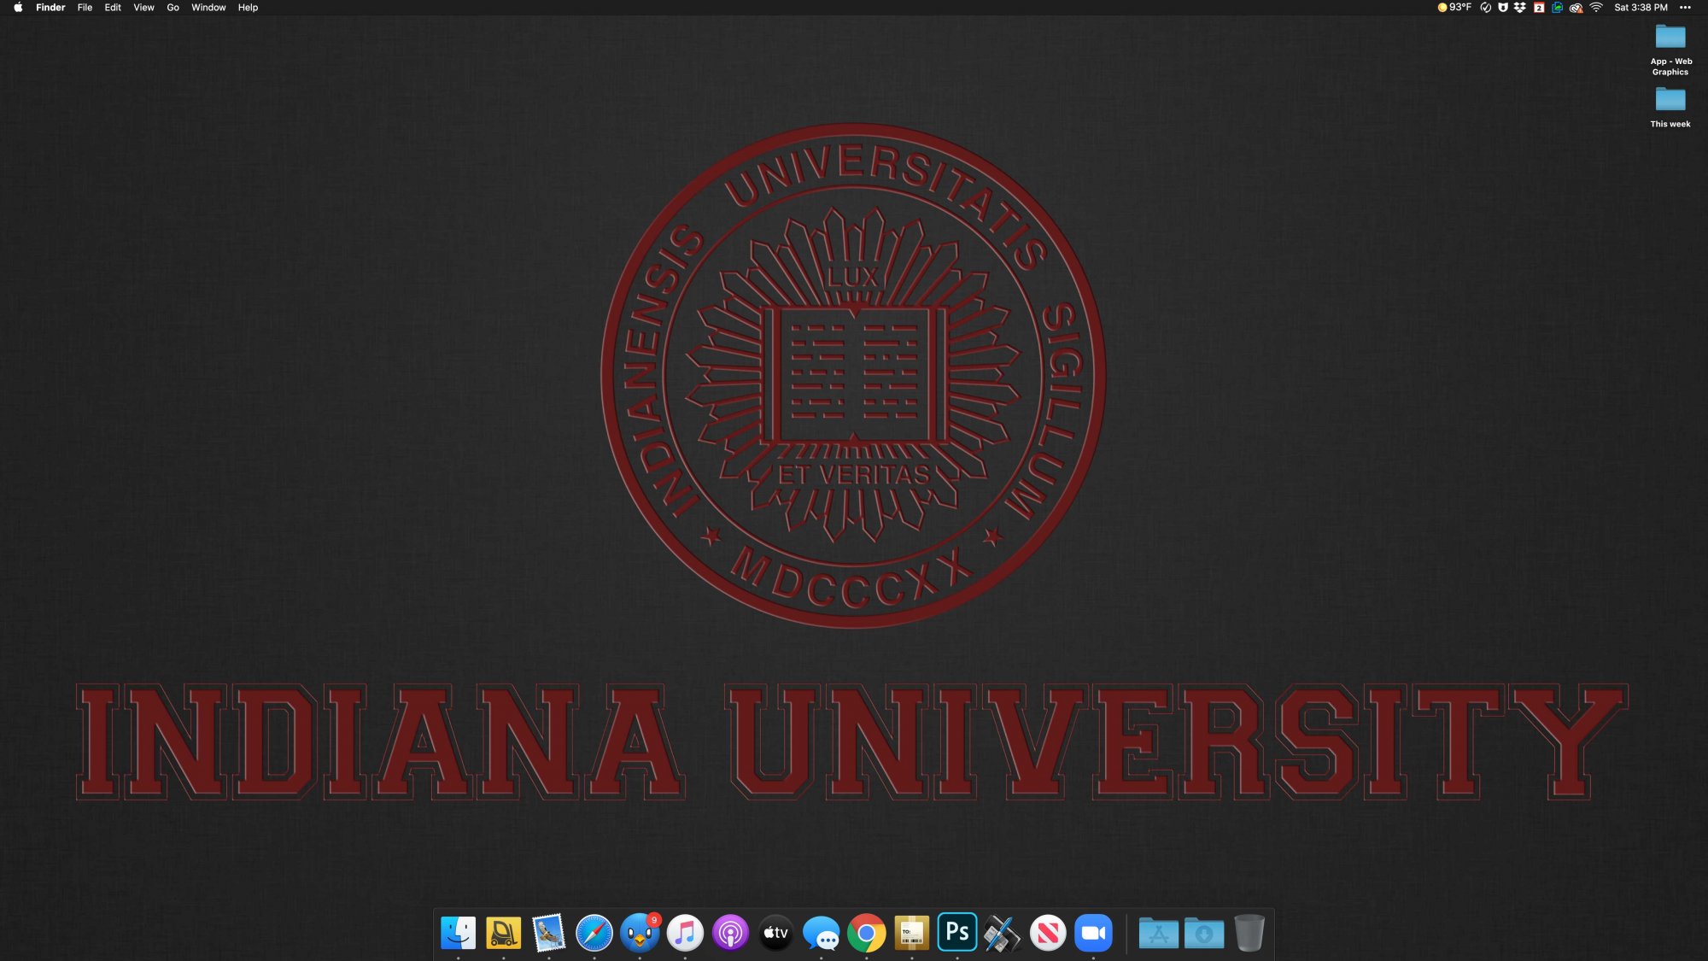Open the Go menu
The width and height of the screenshot is (1708, 961).
pyautogui.click(x=173, y=8)
